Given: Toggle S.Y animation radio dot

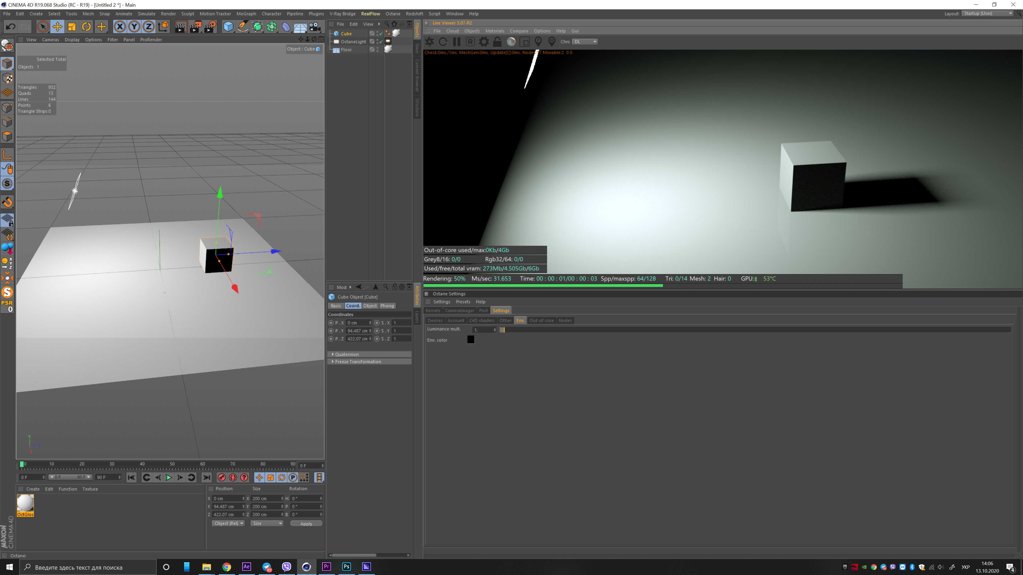Looking at the screenshot, I should [377, 331].
